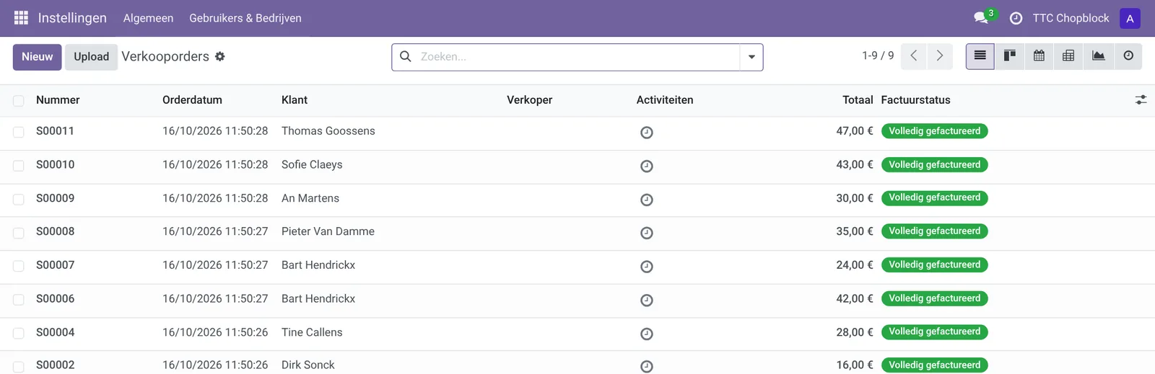Switch to list view
This screenshot has height=374, width=1155.
coord(980,55)
